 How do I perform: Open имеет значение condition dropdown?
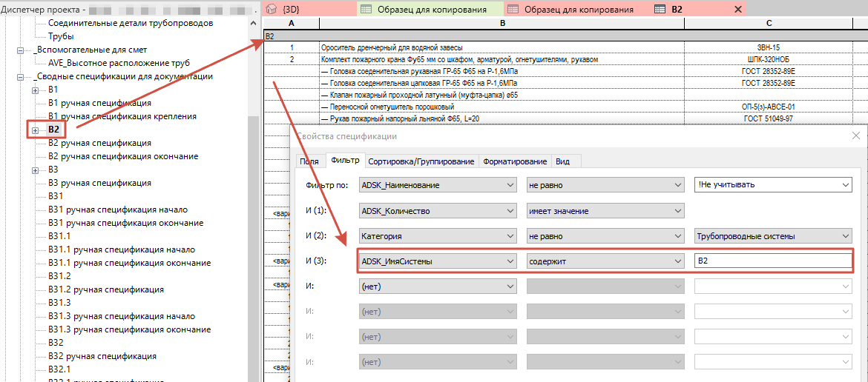tap(605, 211)
